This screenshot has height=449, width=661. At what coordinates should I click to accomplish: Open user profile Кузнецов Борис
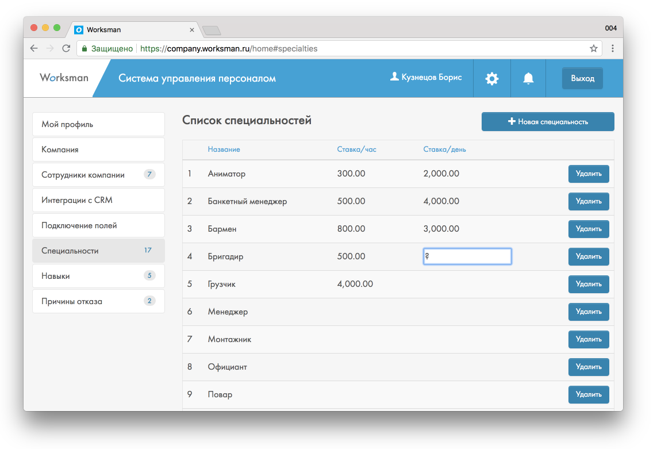[426, 77]
